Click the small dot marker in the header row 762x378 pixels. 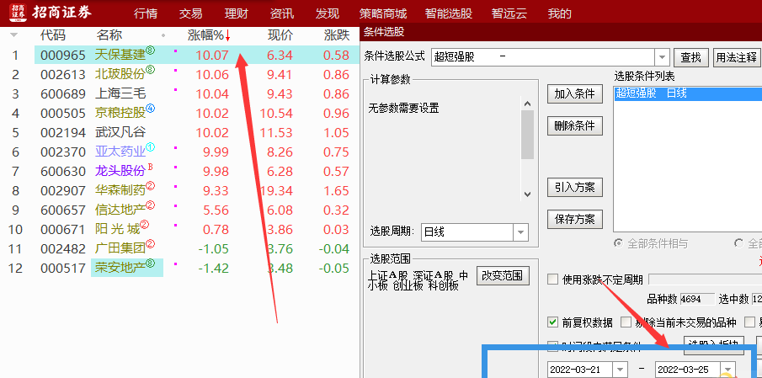point(163,35)
